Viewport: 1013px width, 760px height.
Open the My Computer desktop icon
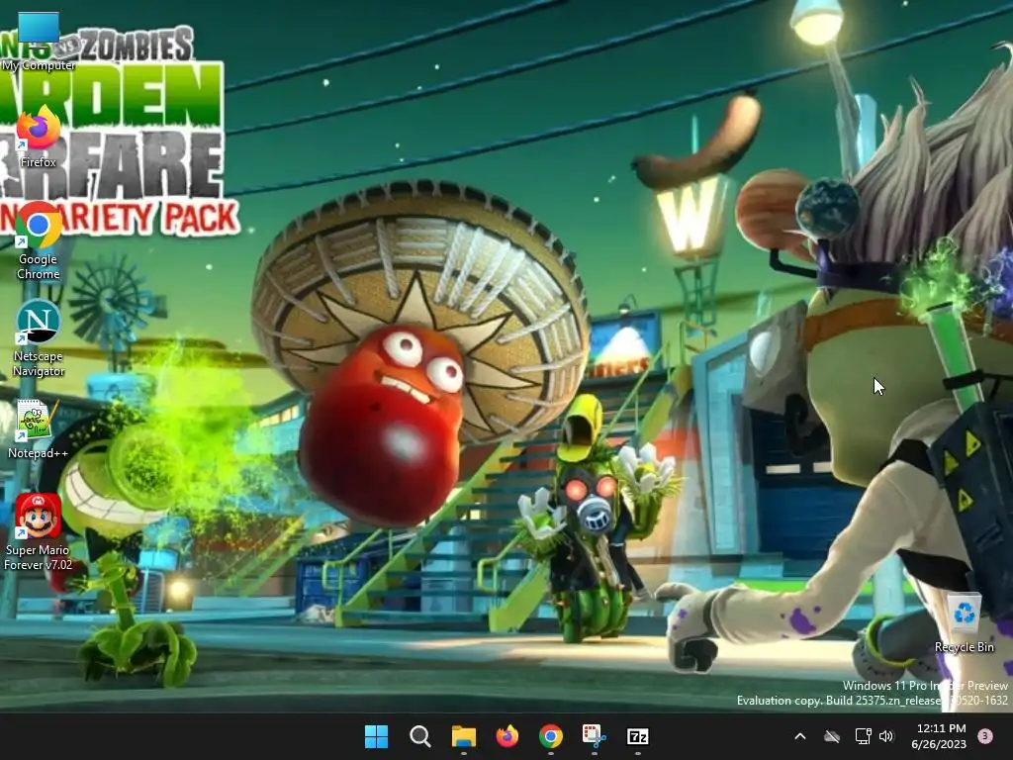(39, 40)
